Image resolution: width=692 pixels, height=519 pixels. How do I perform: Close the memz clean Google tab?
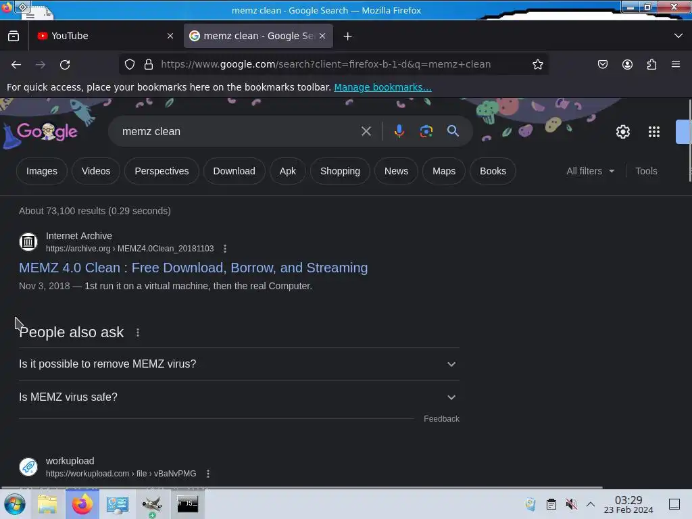322,36
